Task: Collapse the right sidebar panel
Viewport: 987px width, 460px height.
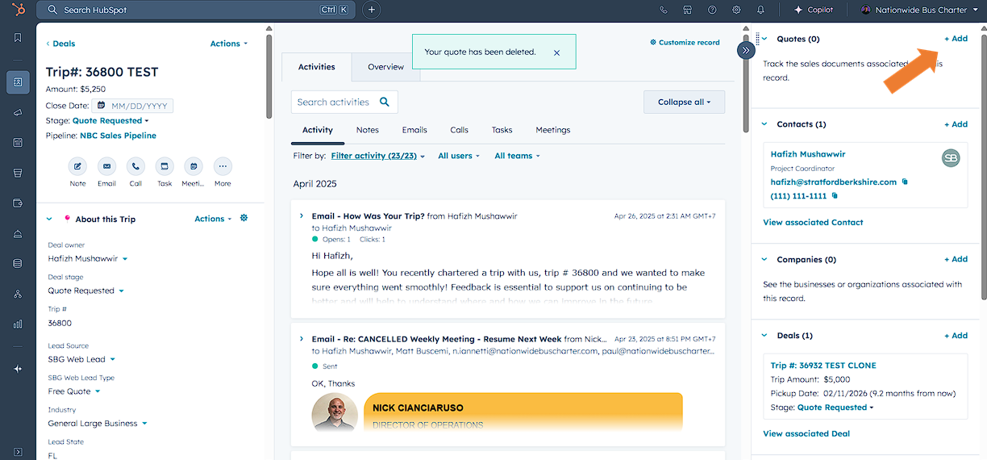Action: [746, 50]
